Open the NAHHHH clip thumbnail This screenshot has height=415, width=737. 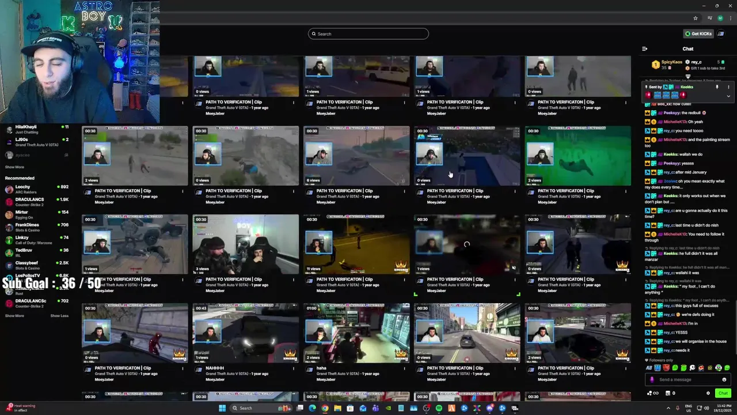tap(246, 333)
